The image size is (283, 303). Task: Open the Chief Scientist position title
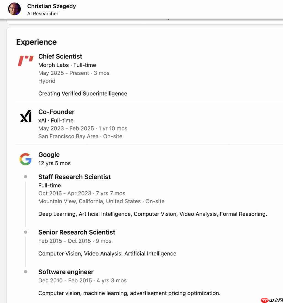pos(60,57)
